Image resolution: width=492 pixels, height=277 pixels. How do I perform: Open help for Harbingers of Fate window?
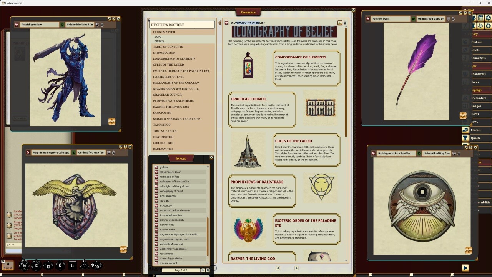click(x=471, y=147)
